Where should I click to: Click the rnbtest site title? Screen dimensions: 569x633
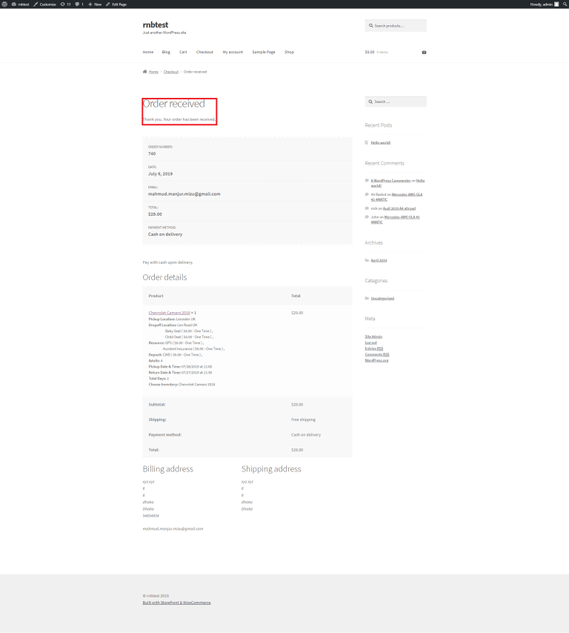tap(156, 24)
